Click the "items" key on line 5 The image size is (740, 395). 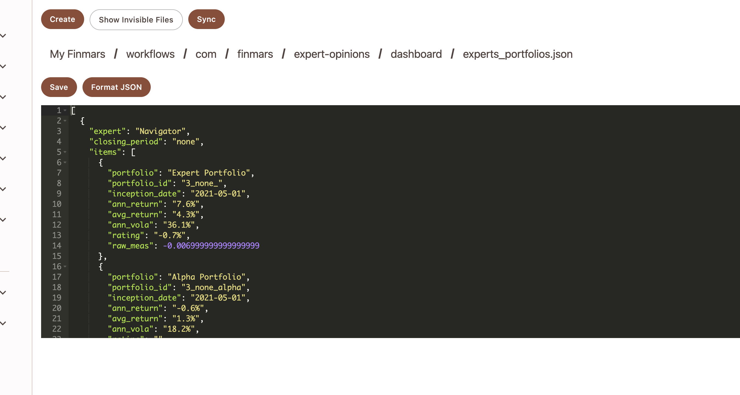[105, 152]
